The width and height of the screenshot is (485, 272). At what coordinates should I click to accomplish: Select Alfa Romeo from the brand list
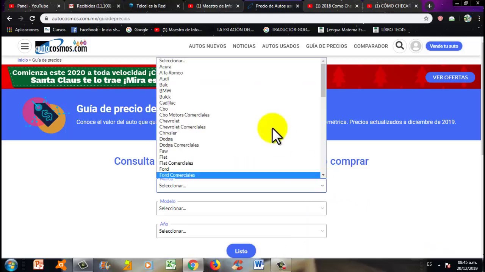(238, 73)
